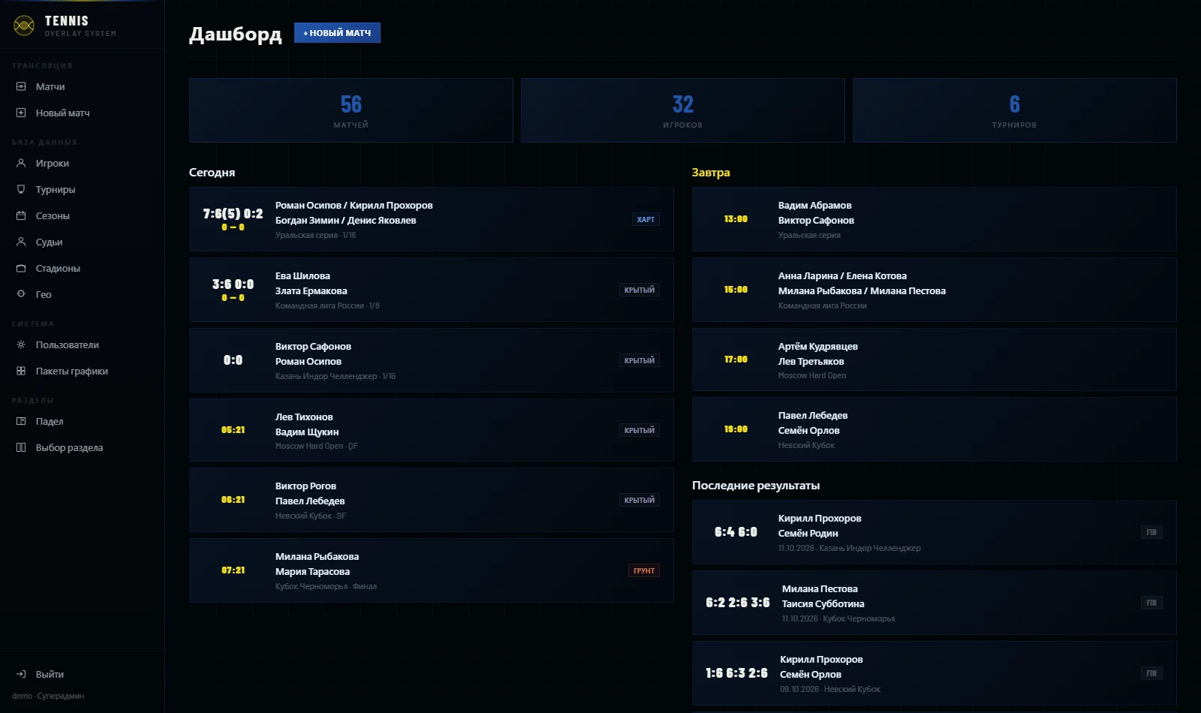
Task: Open tomorrow's 17:00 Артём Кудрявцев match
Action: point(935,360)
